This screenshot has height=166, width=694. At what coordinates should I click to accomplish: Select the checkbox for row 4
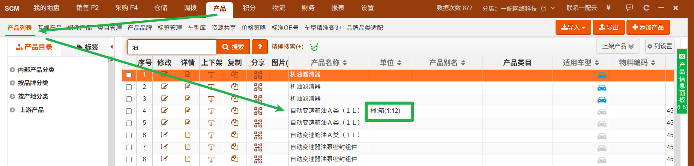click(x=129, y=111)
